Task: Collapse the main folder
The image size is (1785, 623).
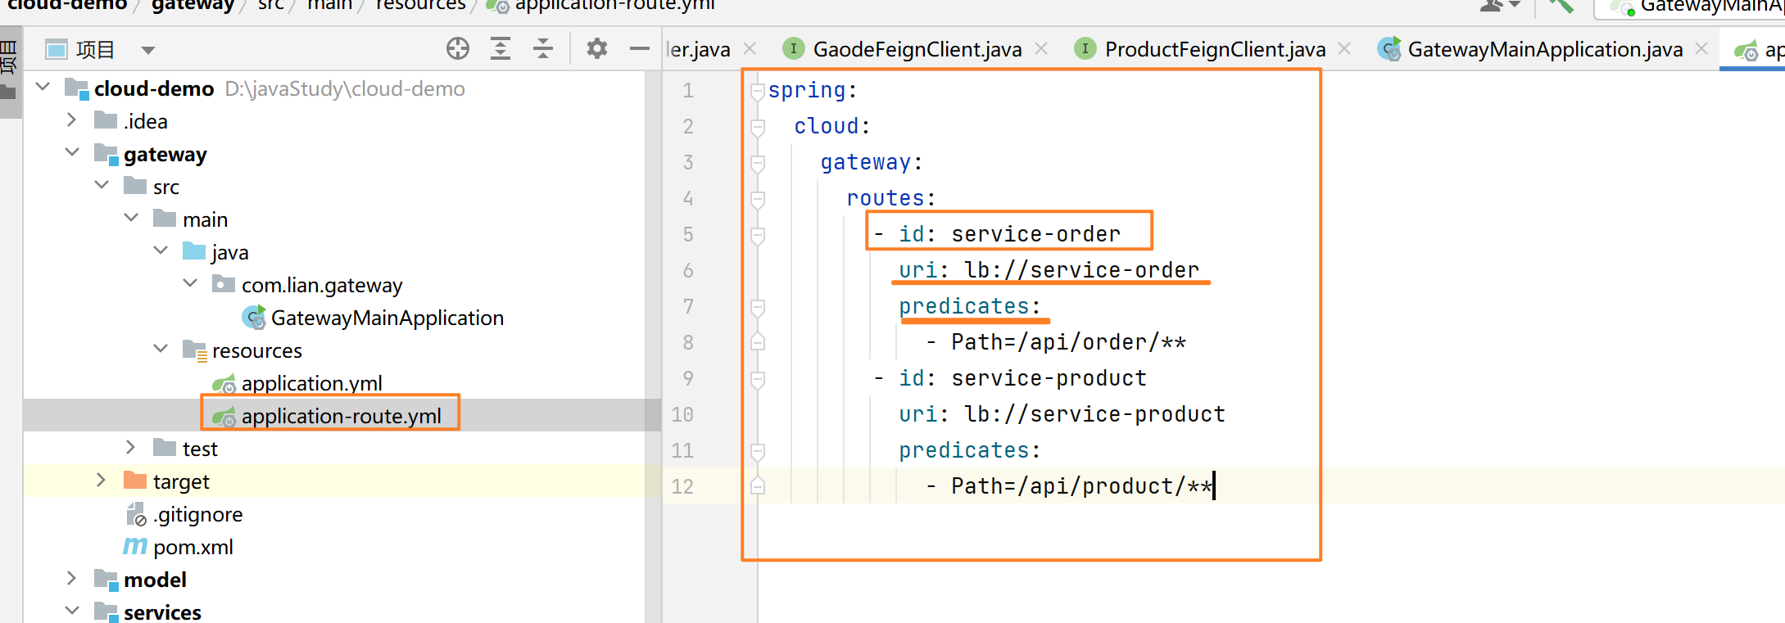Action: coord(131,218)
